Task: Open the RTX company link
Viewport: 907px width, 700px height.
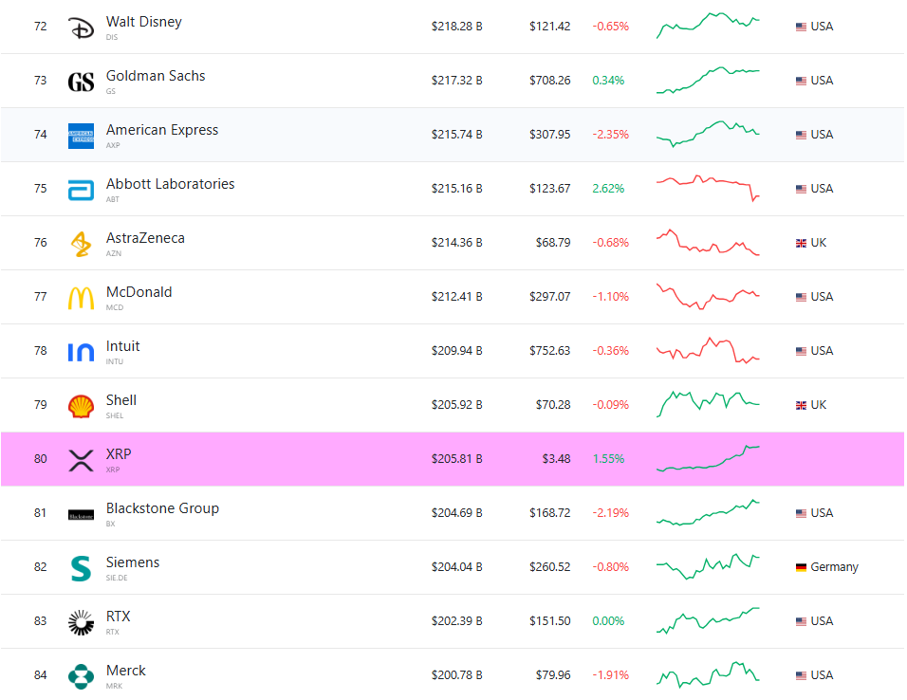Action: (118, 617)
